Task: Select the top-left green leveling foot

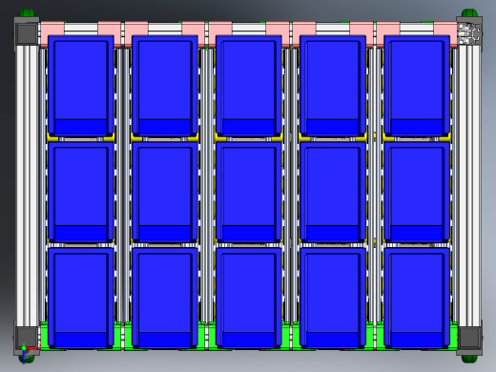Action: point(27,13)
